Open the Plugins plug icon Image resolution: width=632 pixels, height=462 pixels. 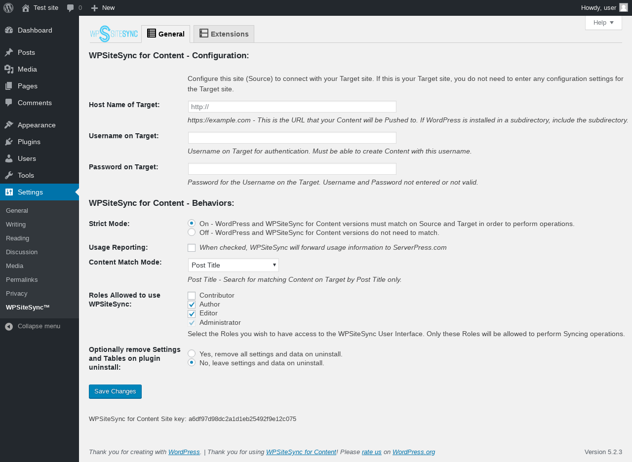pyautogui.click(x=9, y=142)
